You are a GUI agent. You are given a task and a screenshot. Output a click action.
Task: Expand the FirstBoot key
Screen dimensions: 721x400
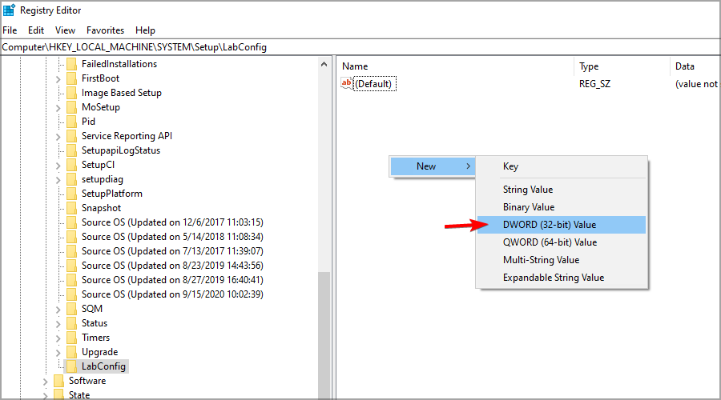[x=58, y=79]
